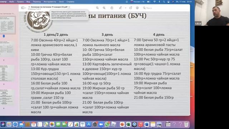Open the Русская – ПК input source menu
Viewport: 229px width, 129px height.
point(137,2)
